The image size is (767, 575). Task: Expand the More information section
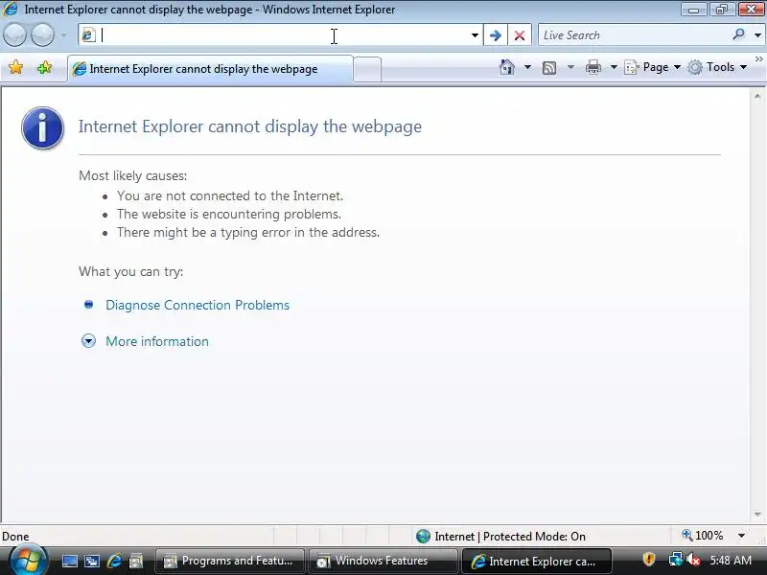[157, 341]
